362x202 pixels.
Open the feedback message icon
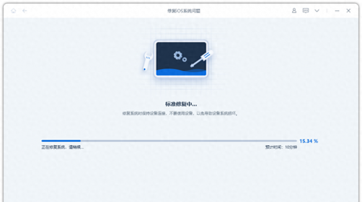point(306,11)
